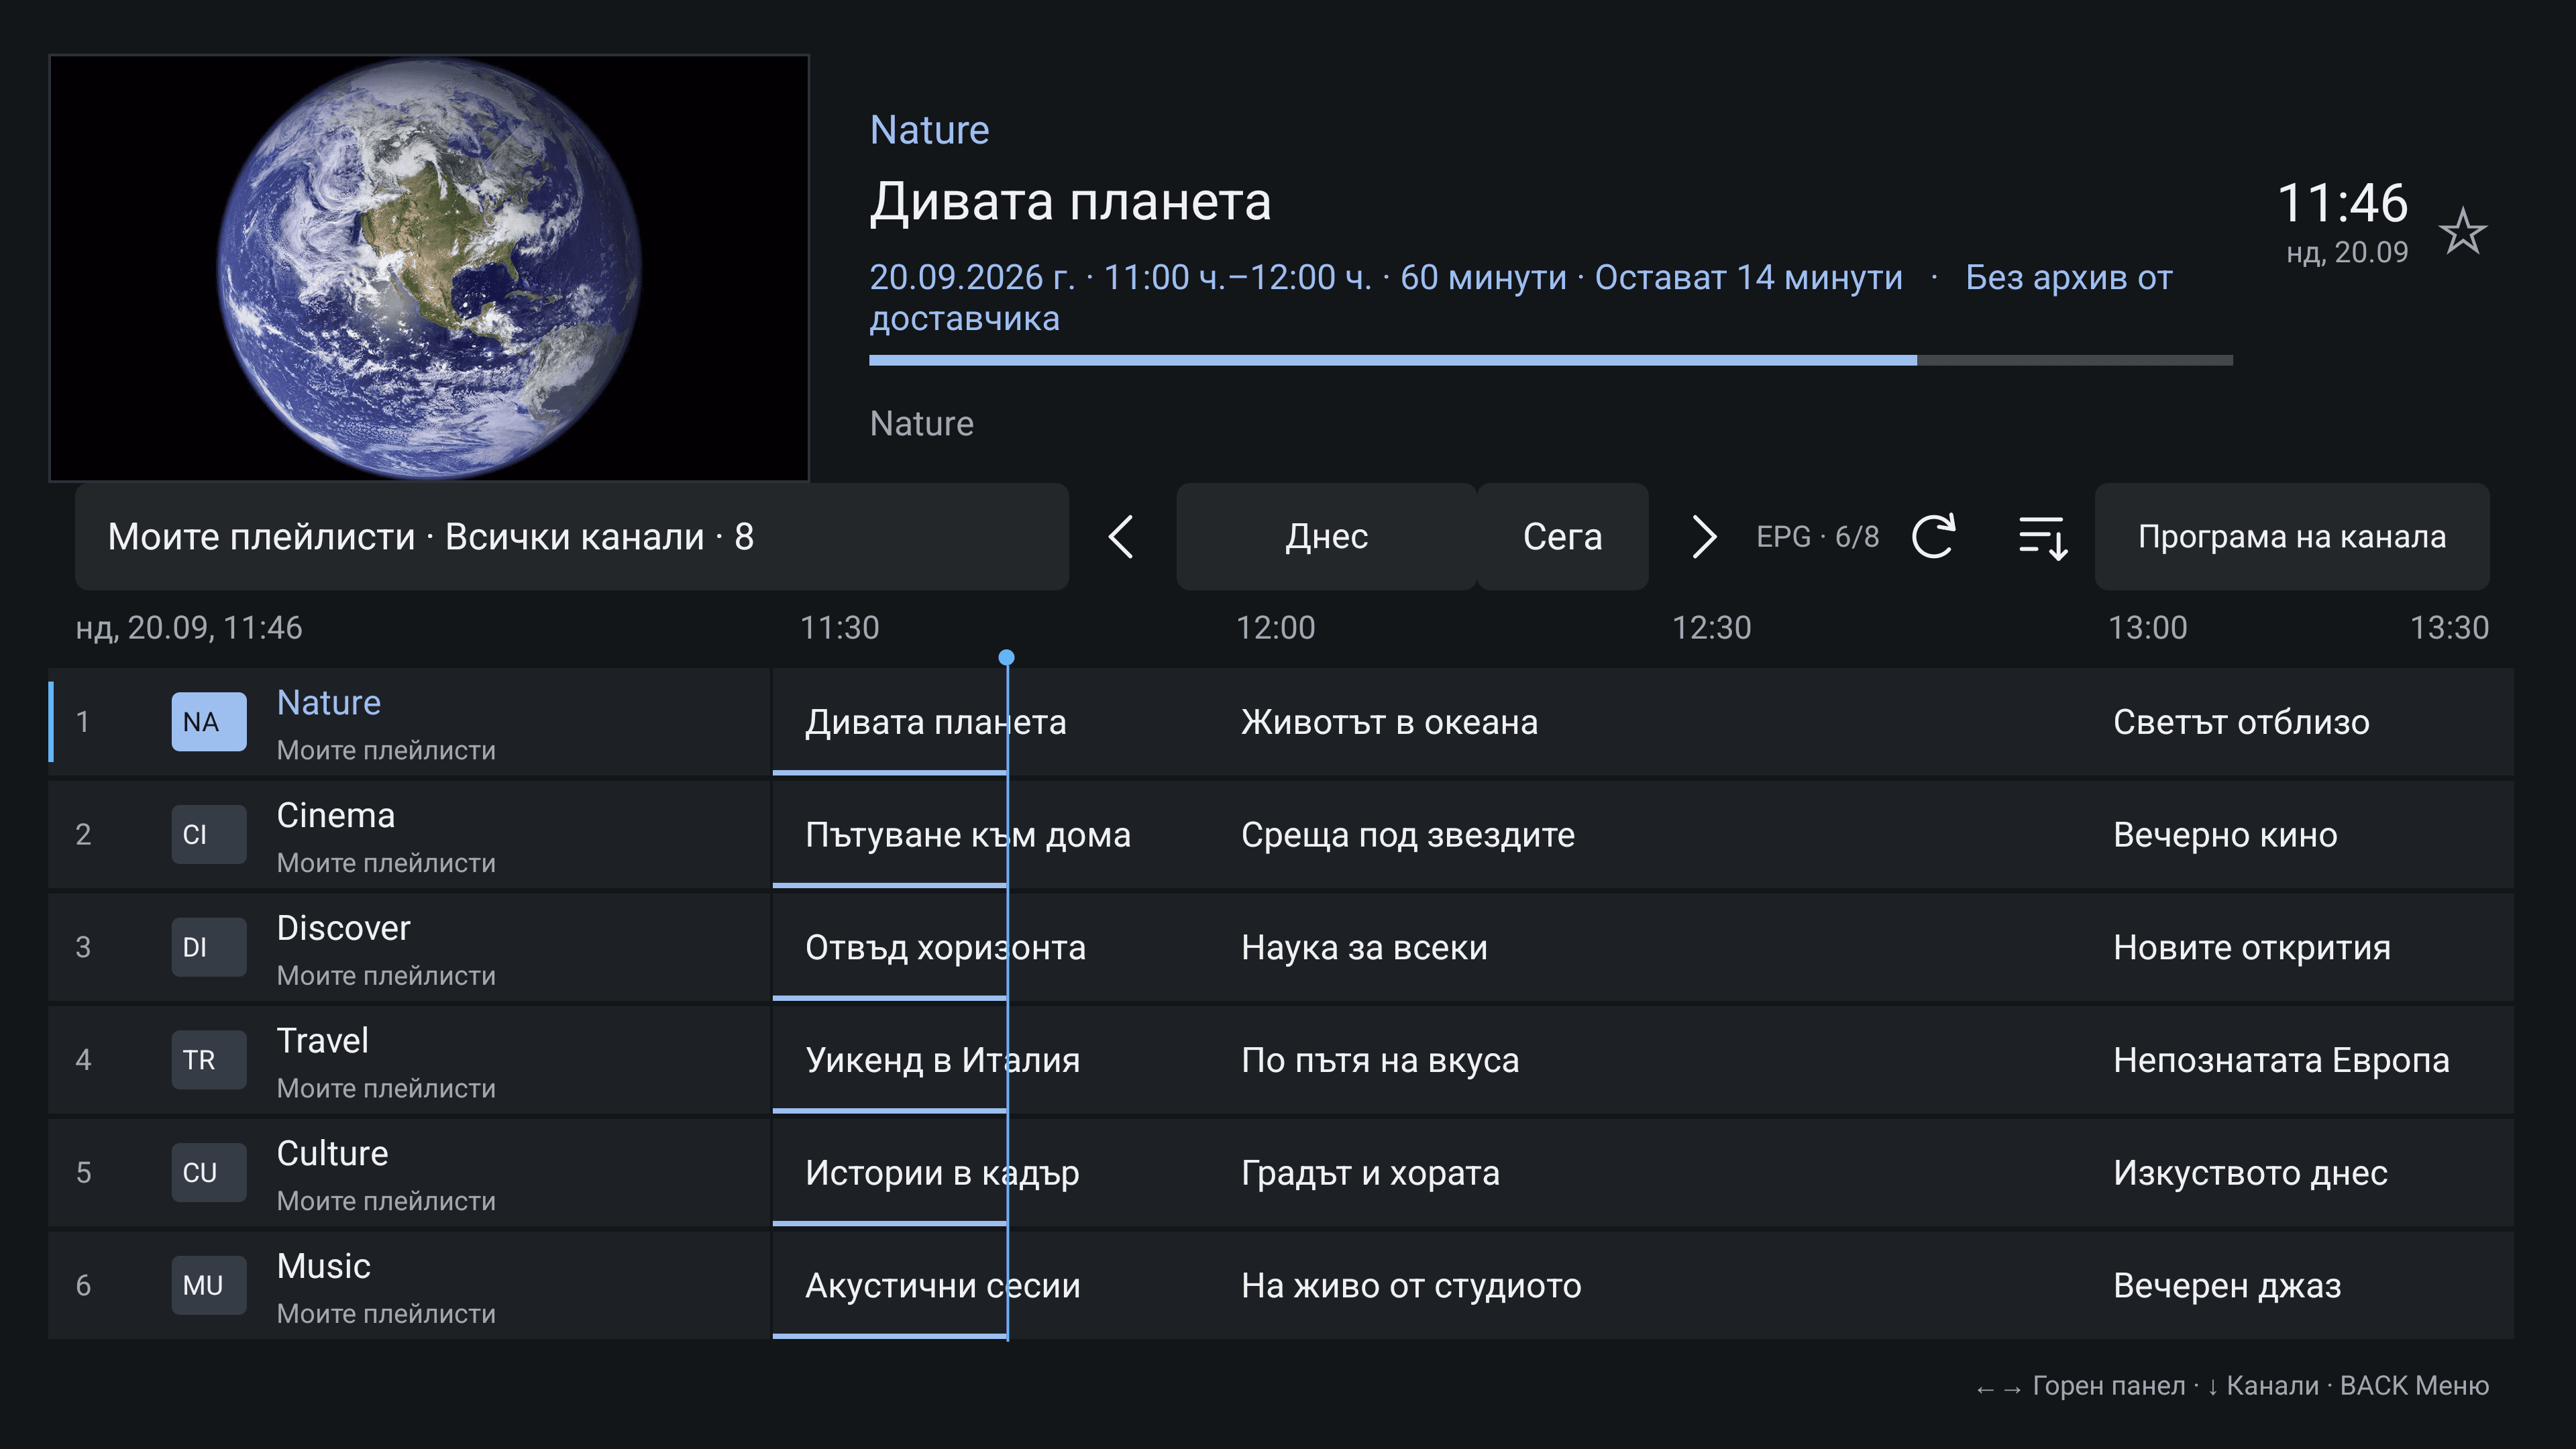This screenshot has width=2576, height=1449.
Task: Open the program Истории в кадър
Action: [990, 1172]
